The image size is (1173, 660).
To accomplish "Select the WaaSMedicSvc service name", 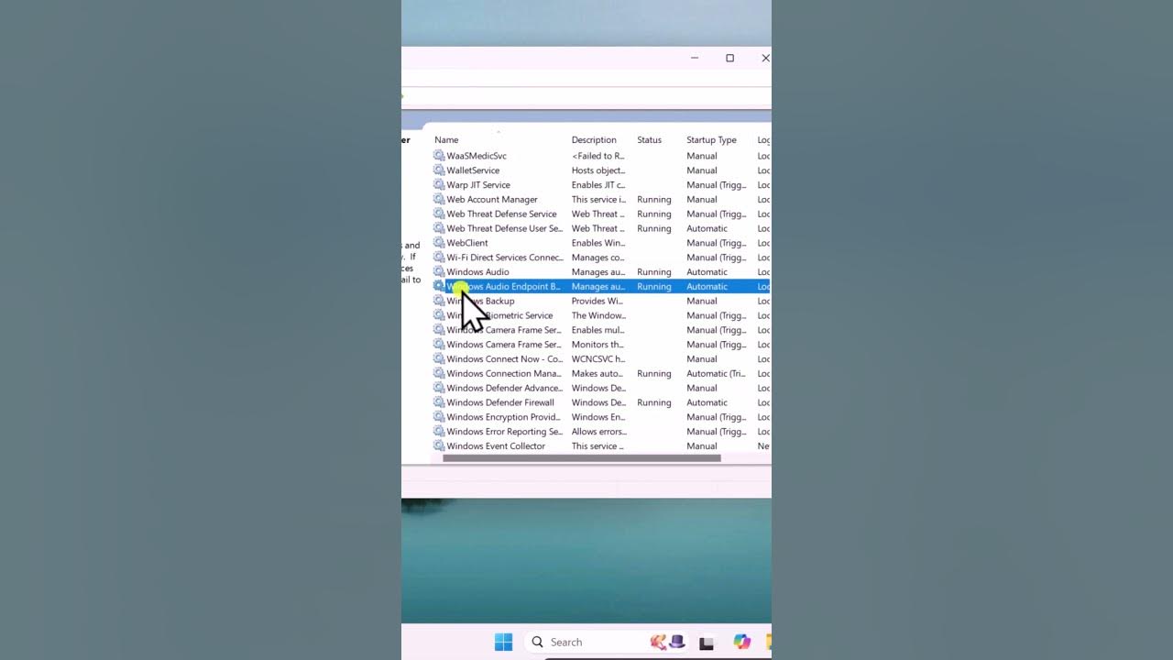I will (477, 156).
